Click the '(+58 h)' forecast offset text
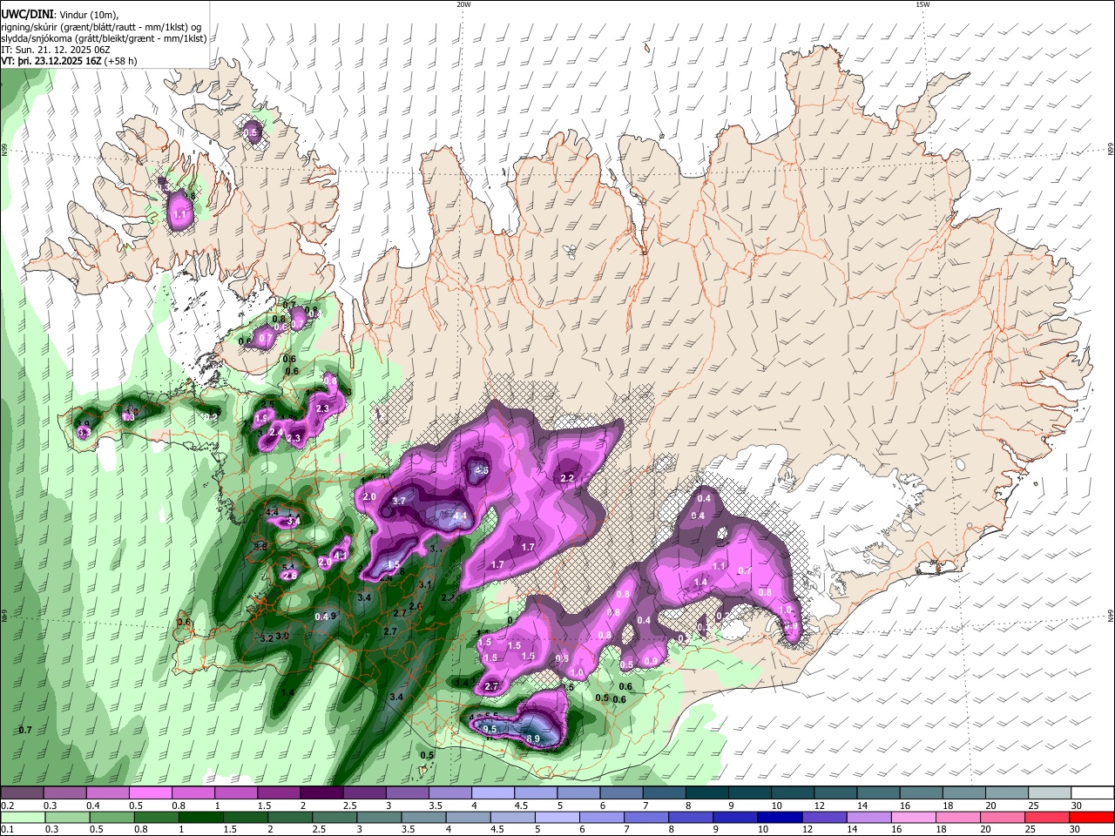Image resolution: width=1115 pixels, height=836 pixels. [x=121, y=62]
